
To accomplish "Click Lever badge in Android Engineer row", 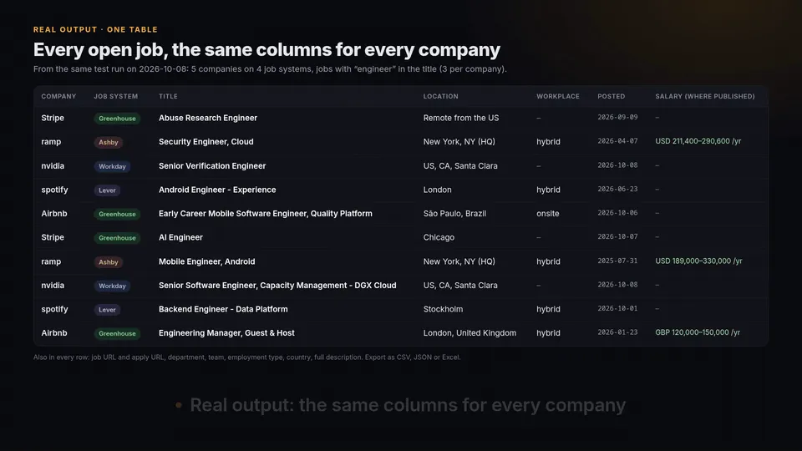I will (x=107, y=190).
